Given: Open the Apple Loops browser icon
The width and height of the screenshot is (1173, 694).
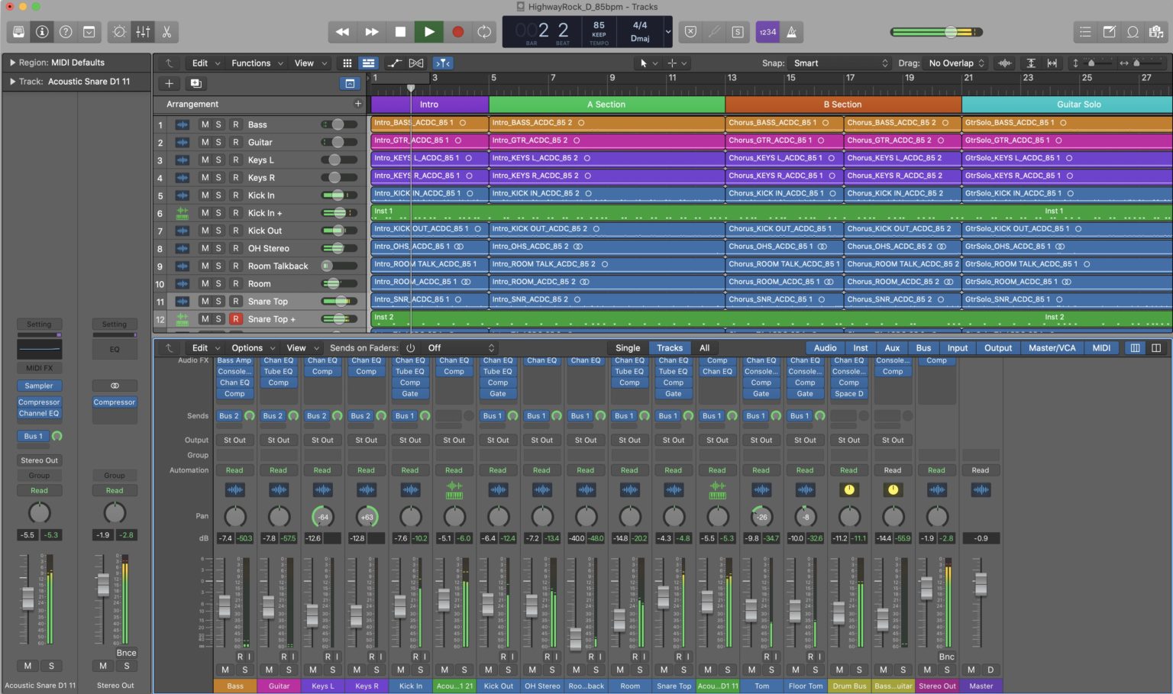Looking at the screenshot, I should [x=1133, y=32].
